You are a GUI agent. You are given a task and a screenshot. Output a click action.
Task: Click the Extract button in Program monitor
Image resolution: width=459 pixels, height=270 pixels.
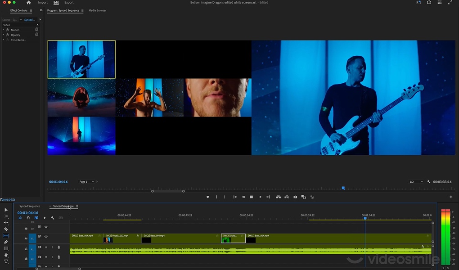287,197
